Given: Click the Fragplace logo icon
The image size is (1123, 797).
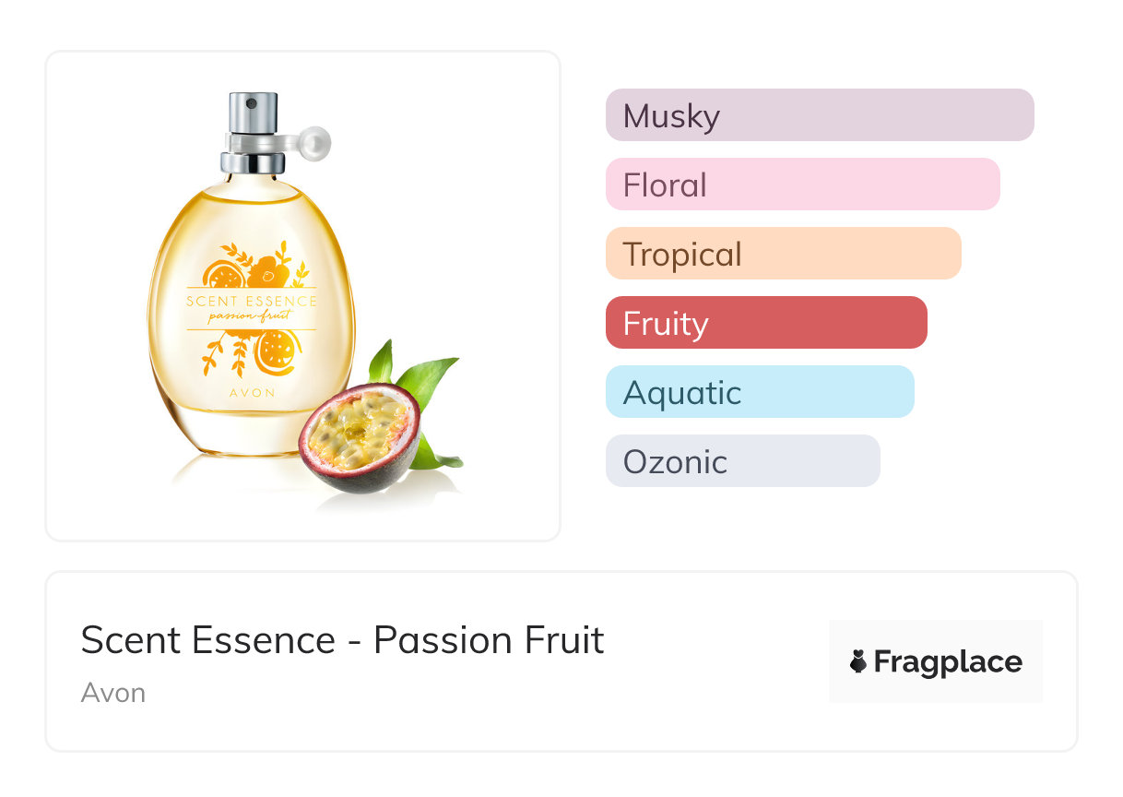Looking at the screenshot, I should pos(858,661).
